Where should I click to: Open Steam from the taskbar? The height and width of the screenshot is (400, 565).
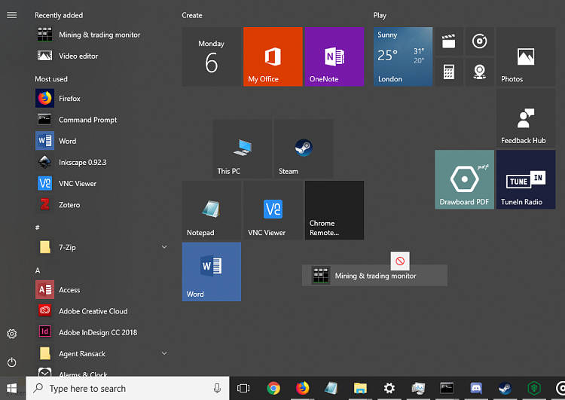point(505,388)
